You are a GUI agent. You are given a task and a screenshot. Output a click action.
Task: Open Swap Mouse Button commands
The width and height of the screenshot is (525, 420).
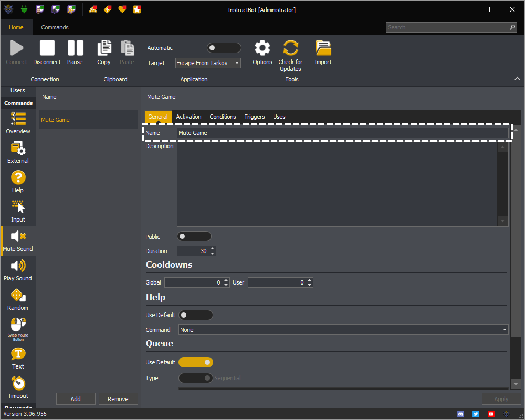coord(18,329)
